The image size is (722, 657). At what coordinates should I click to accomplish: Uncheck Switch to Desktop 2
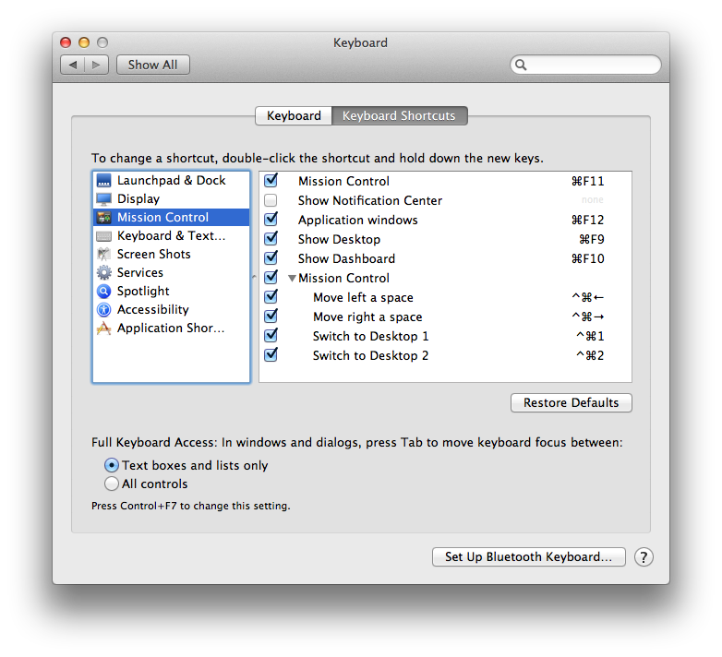pos(271,354)
